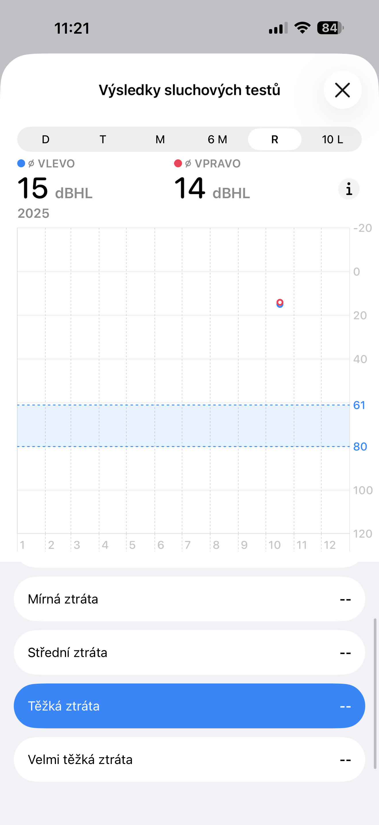The height and width of the screenshot is (825, 379).
Task: Select the 6 M time range
Action: click(217, 140)
